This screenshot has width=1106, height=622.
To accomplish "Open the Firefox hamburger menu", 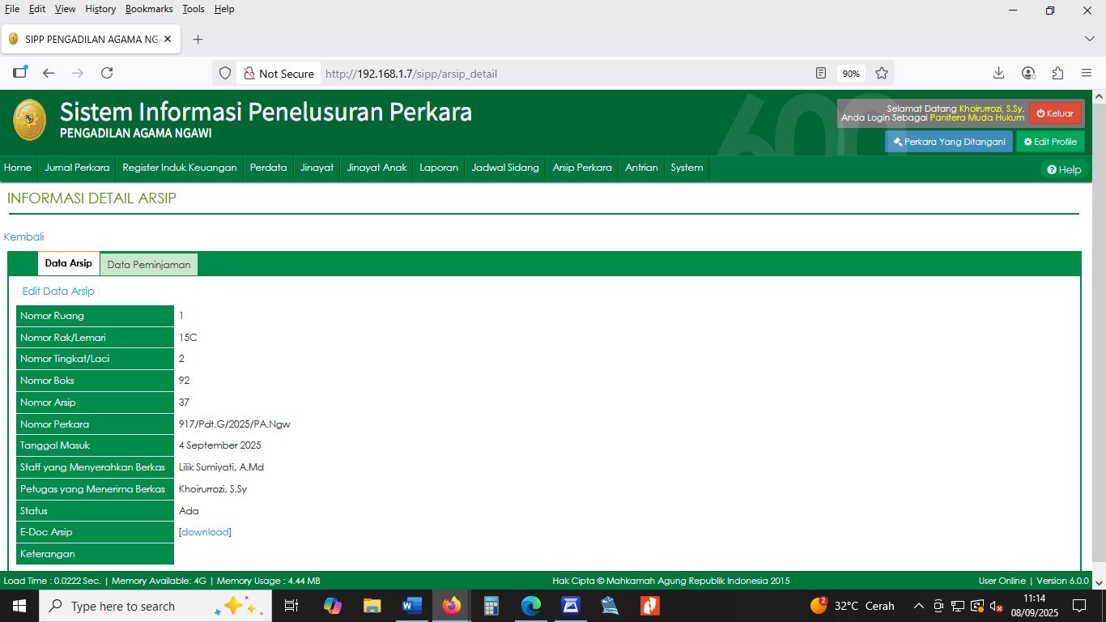I will coord(1087,73).
